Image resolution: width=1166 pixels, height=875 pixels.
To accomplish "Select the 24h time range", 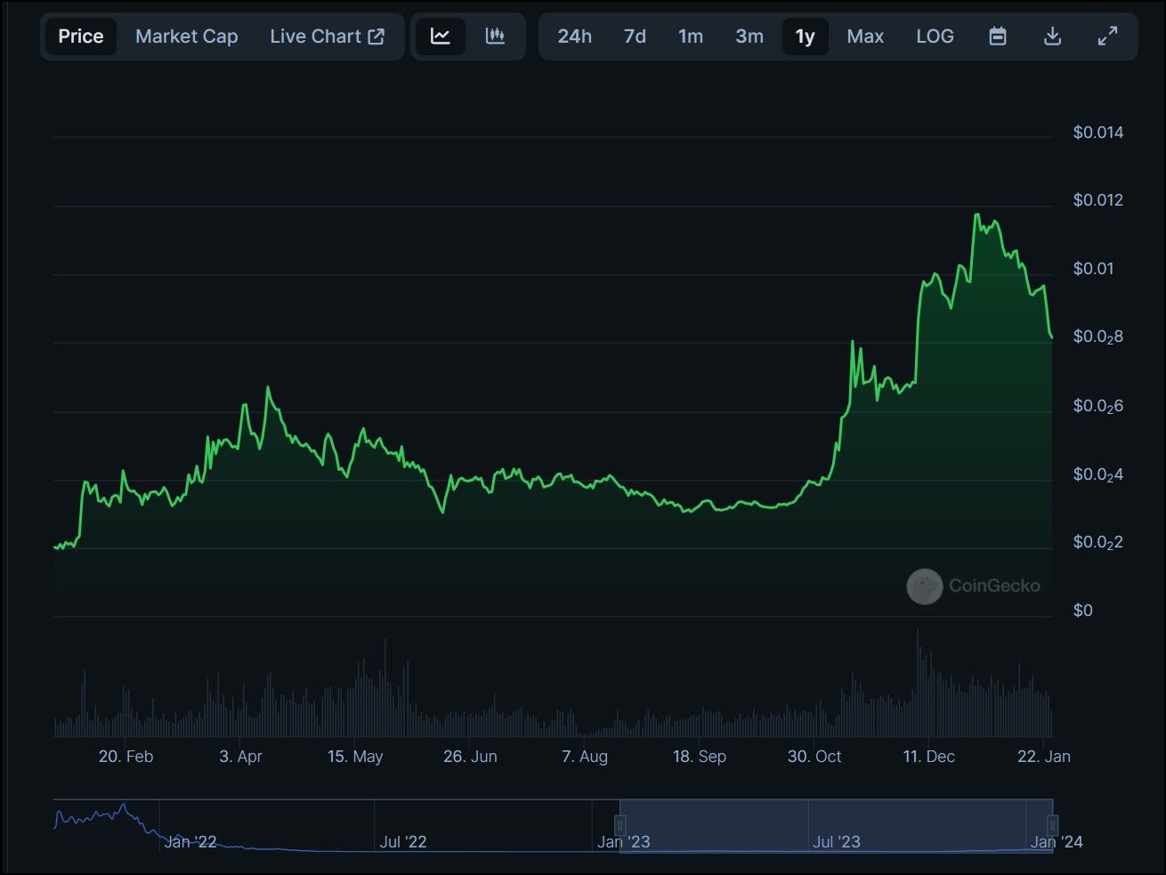I will point(574,36).
